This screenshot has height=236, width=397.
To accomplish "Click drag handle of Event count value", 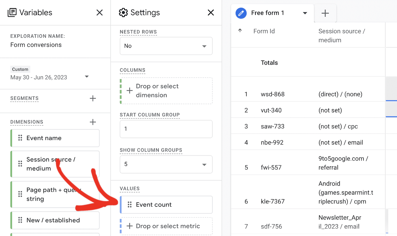I will 129,204.
